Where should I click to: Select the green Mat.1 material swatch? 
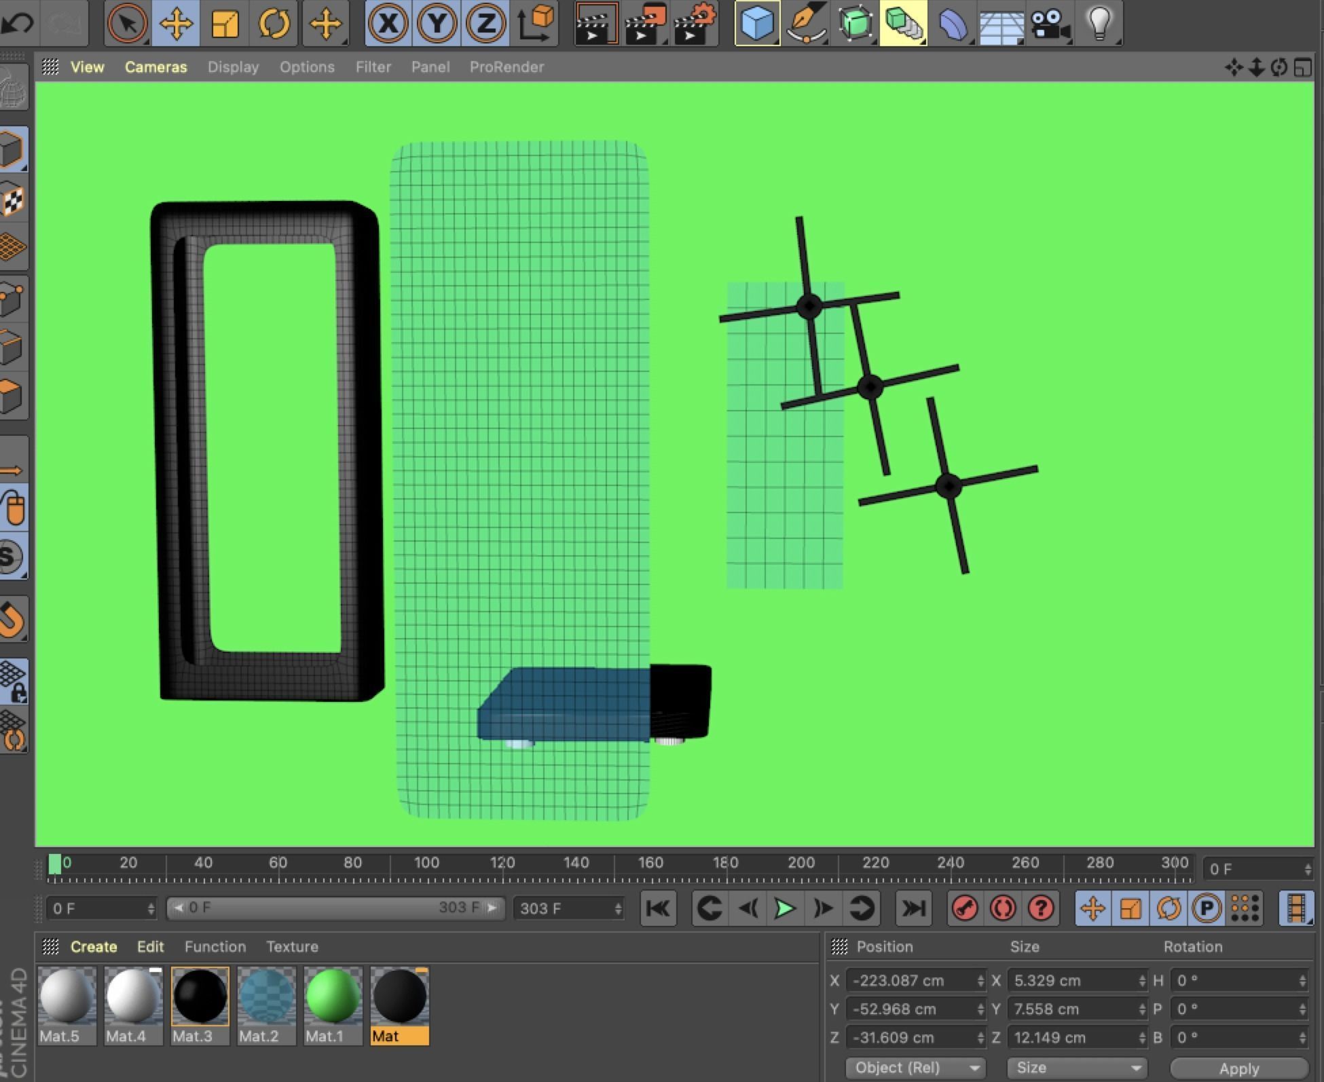click(333, 996)
